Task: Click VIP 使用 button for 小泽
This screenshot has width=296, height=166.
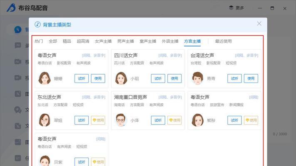Action: point(174,120)
